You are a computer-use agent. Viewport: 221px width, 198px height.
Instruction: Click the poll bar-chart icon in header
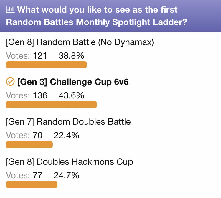pyautogui.click(x=10, y=10)
